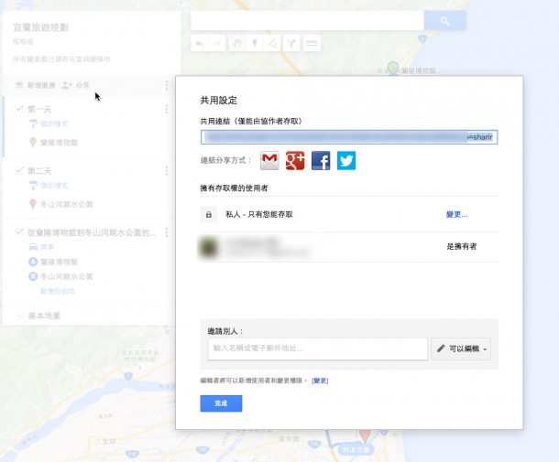This screenshot has width=559, height=462.
Task: Click the 分享 share label
Action: [82, 85]
